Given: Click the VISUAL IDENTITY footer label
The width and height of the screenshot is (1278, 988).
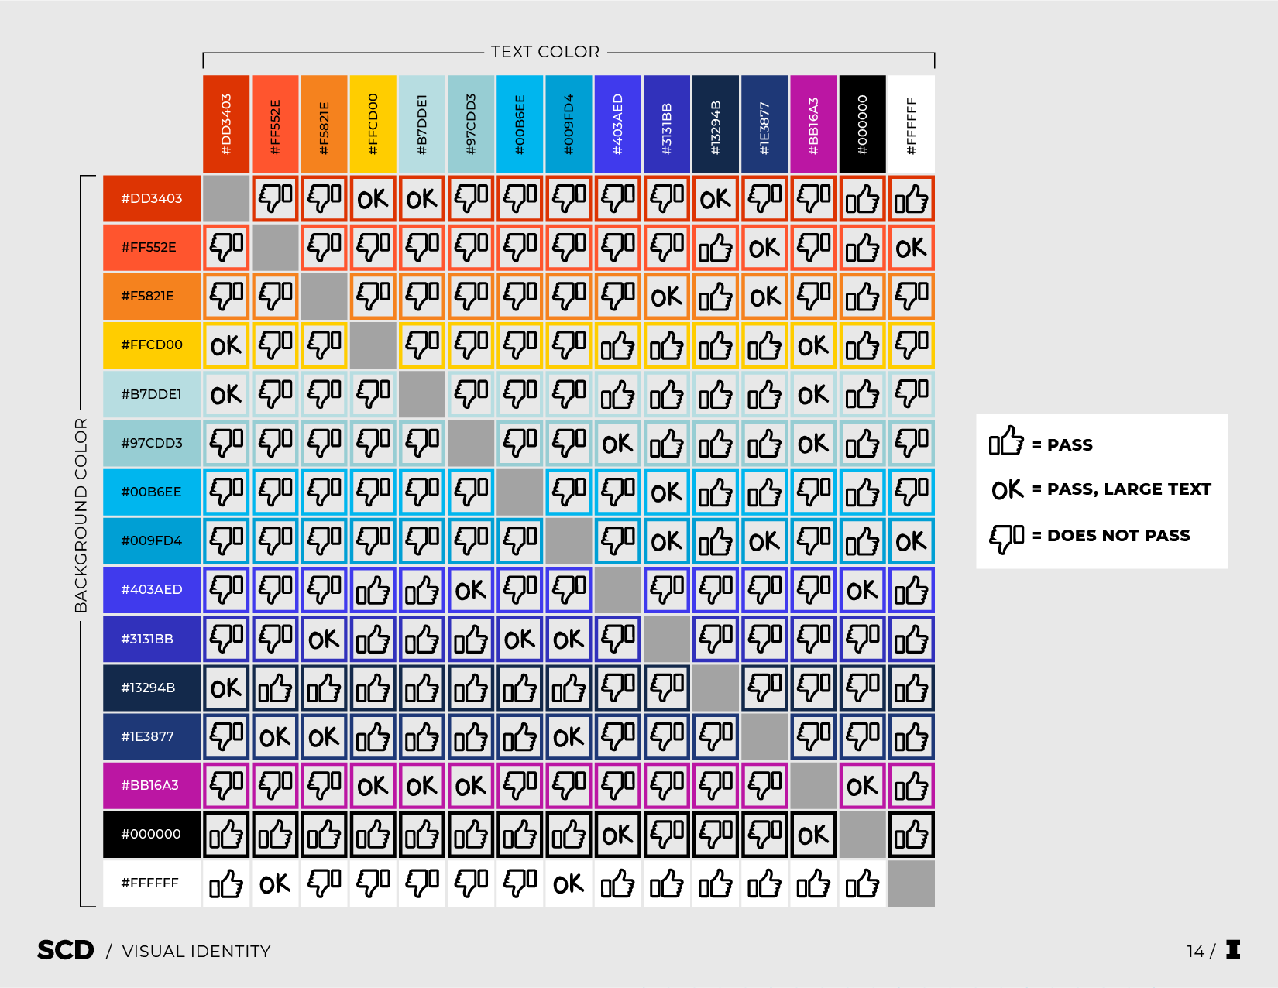Looking at the screenshot, I should coord(196,951).
